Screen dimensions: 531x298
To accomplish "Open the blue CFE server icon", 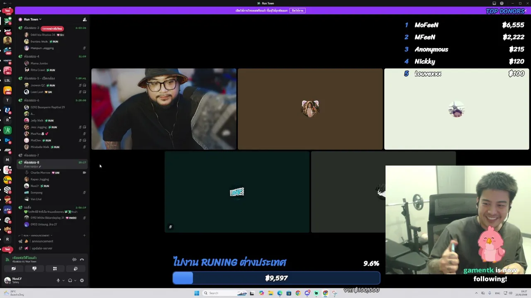I will click(7, 210).
